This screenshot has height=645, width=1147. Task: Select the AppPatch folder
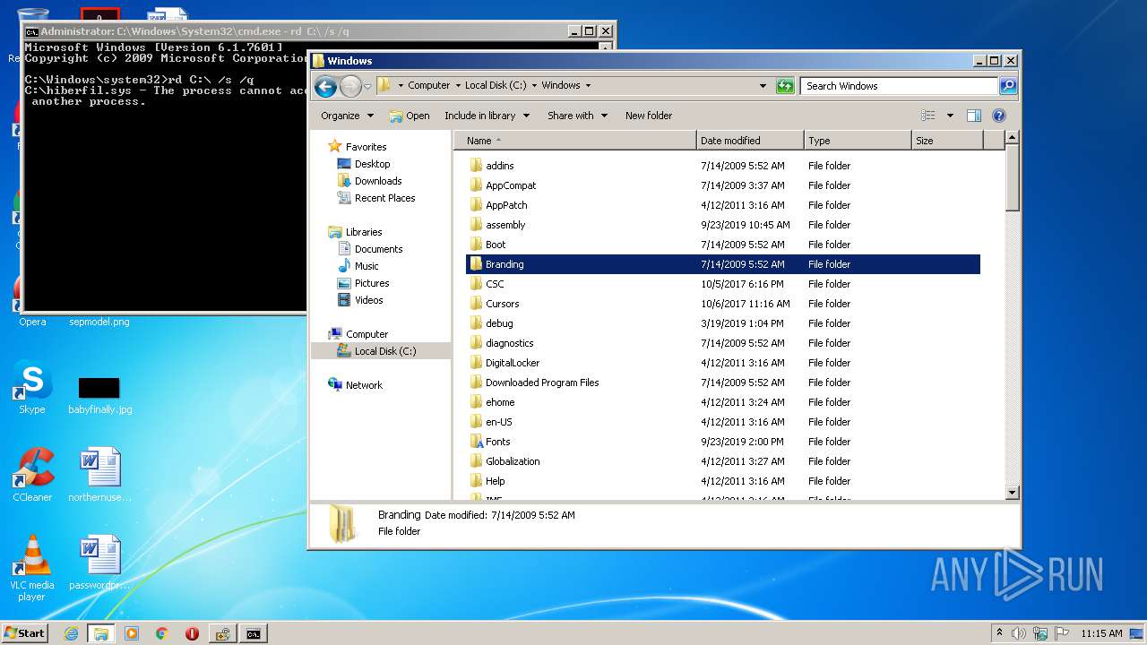point(506,205)
